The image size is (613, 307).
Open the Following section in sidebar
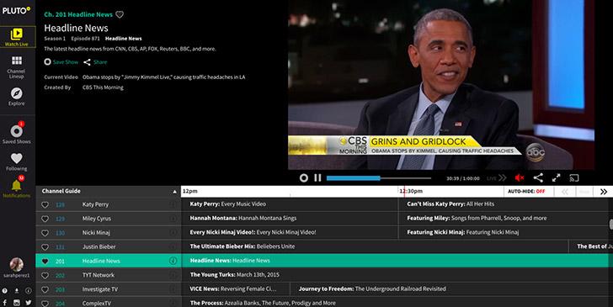click(x=17, y=161)
